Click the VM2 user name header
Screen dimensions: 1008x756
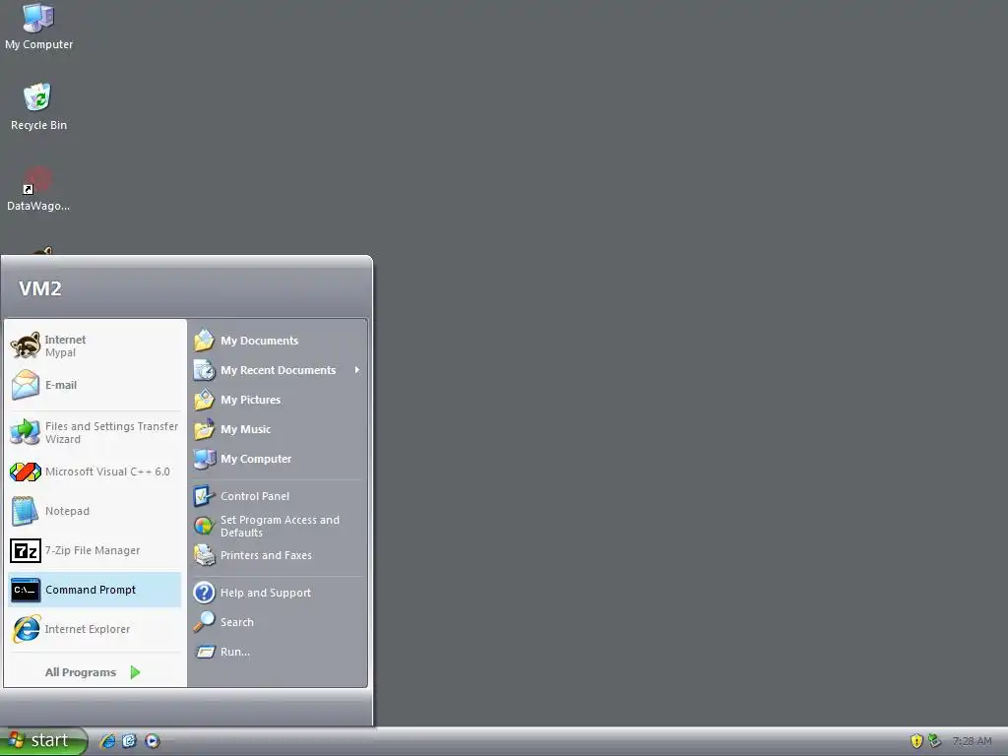pos(39,288)
